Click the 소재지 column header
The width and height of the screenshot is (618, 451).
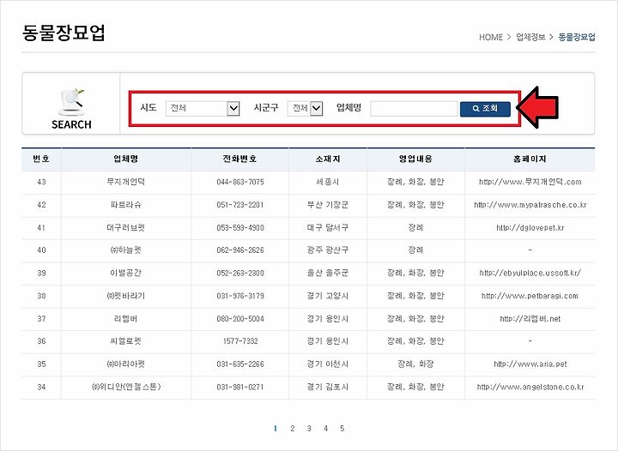(328, 159)
